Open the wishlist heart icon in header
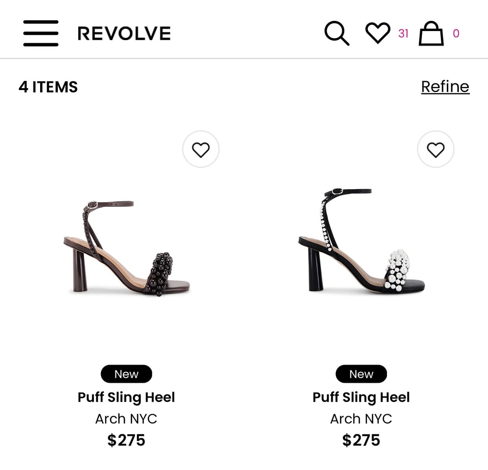 tap(378, 33)
